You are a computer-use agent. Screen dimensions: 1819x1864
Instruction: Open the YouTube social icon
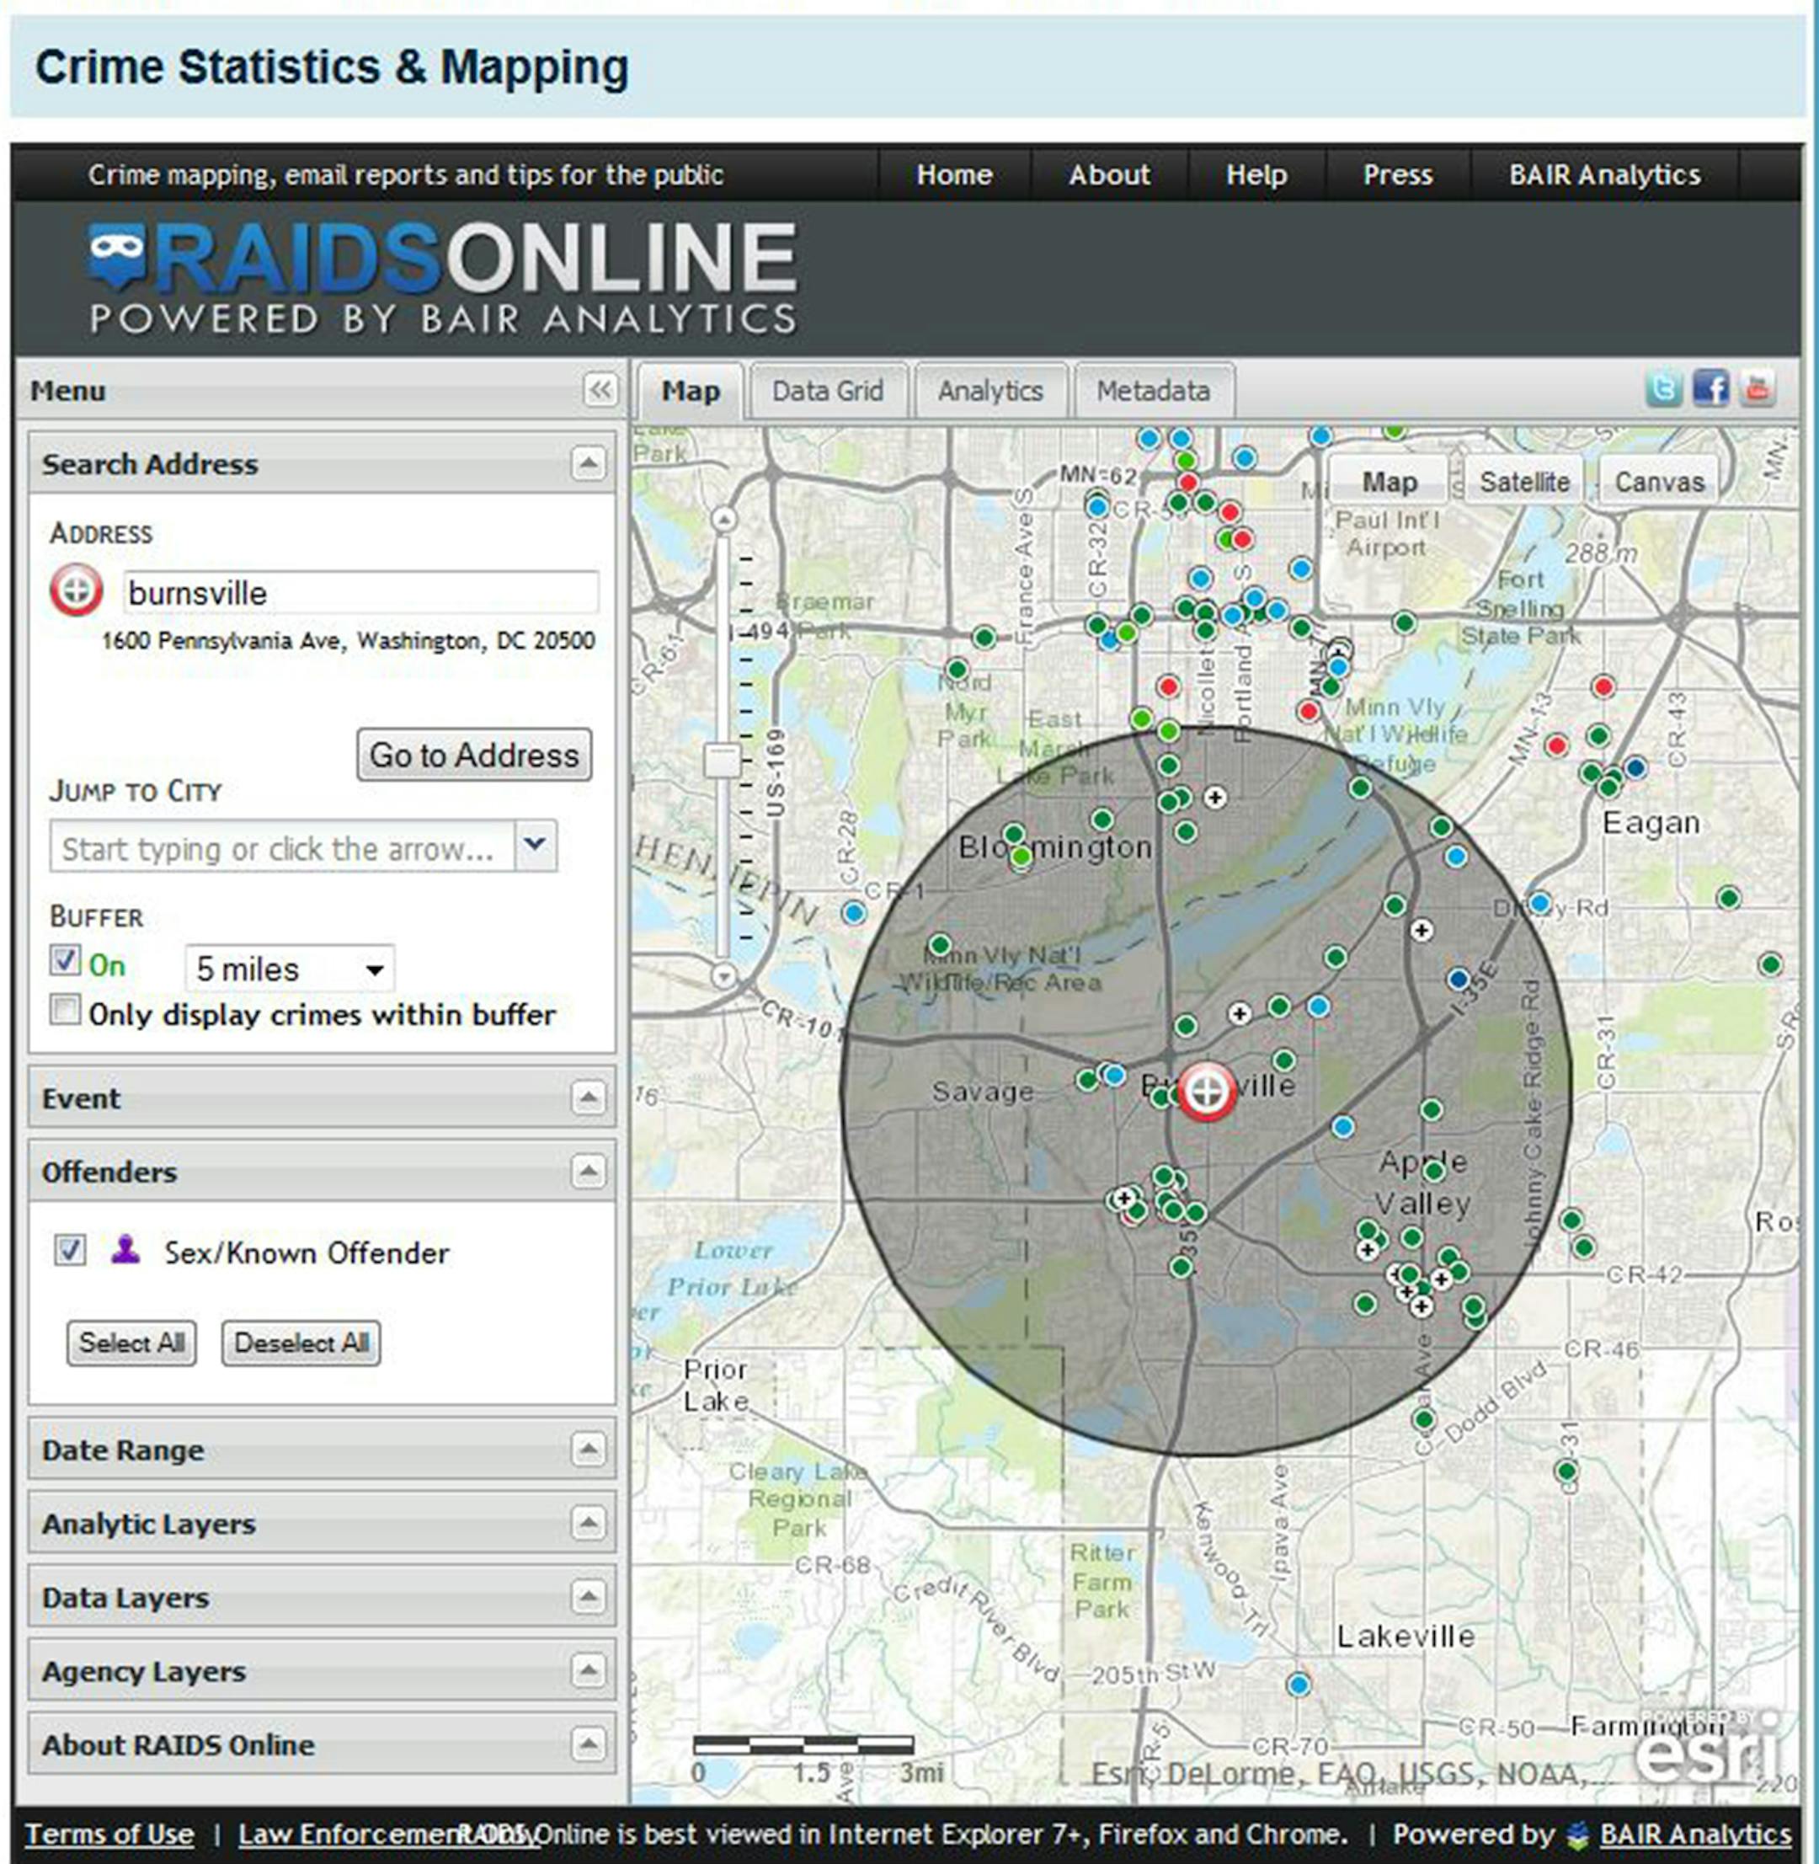click(x=1757, y=389)
